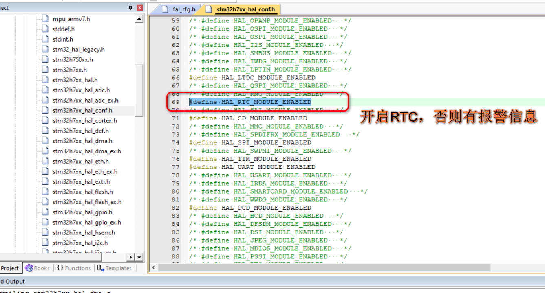Click line 82 HAL_PCD_MODULE_ENABLED define

click(x=250, y=208)
